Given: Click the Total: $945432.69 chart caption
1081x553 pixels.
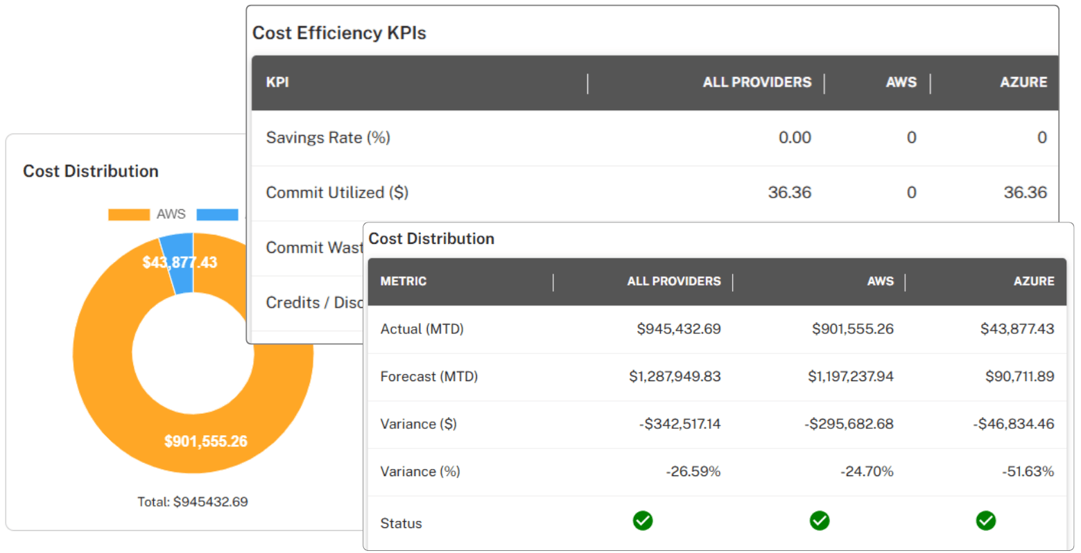Looking at the screenshot, I should tap(193, 502).
